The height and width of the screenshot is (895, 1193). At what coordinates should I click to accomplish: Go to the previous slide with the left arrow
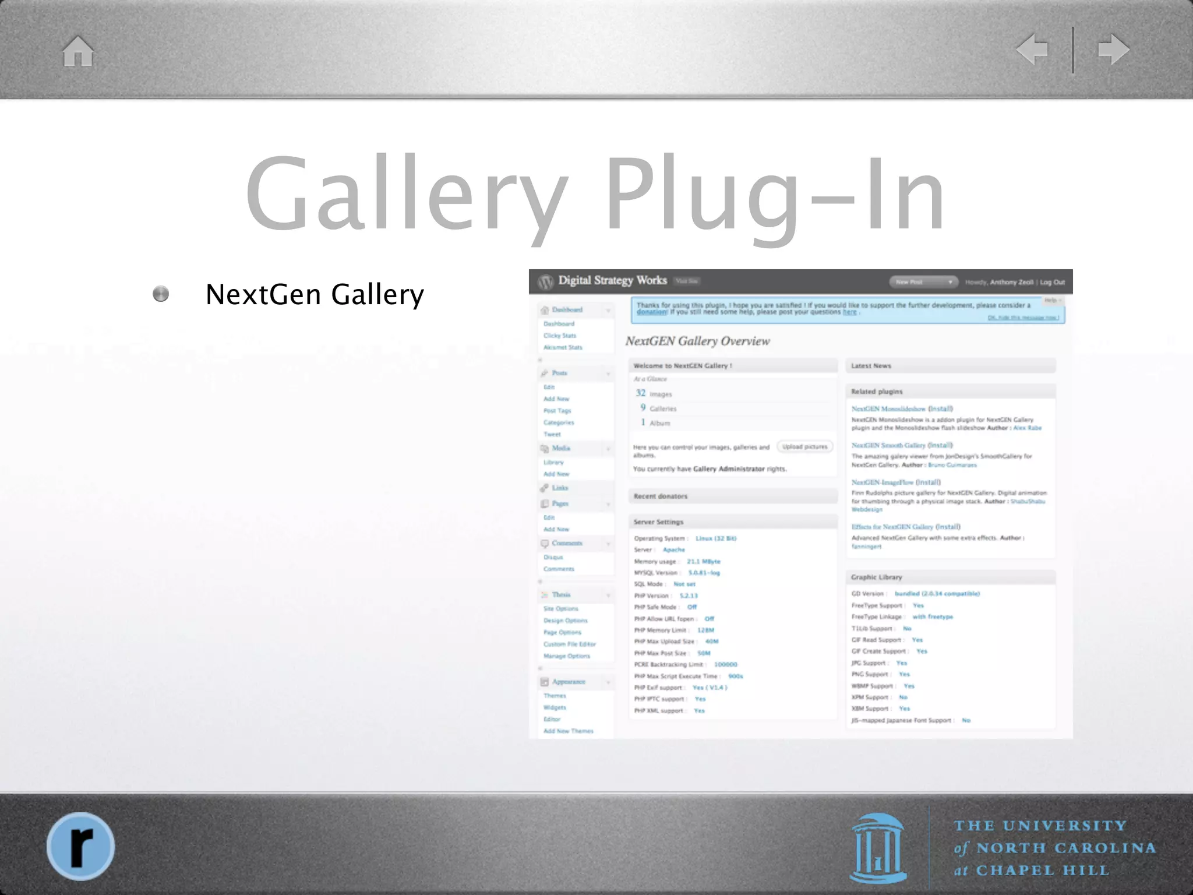pyautogui.click(x=1032, y=49)
